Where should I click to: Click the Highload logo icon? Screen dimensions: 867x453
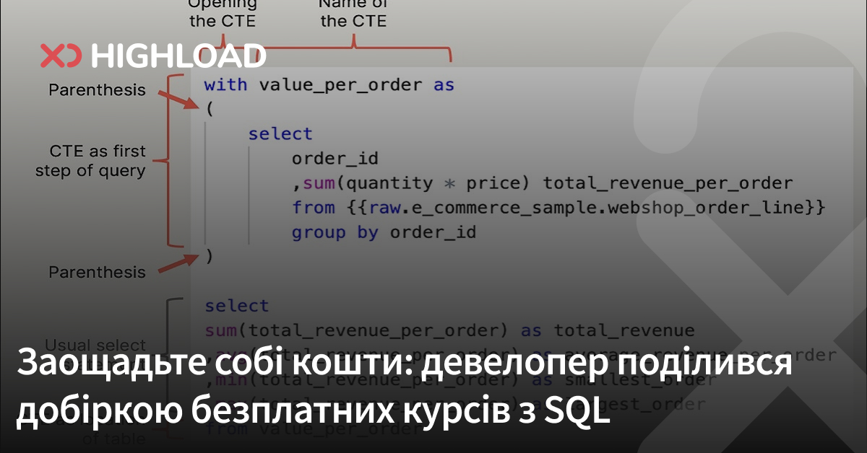coord(61,56)
